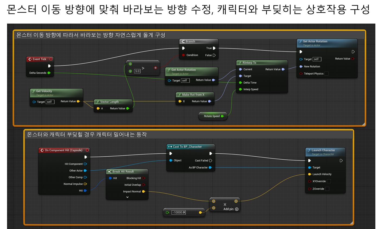
Task: Click the -10000.0 float value field
Action: pos(178,212)
